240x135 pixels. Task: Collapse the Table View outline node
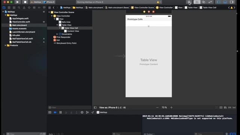coord(57,25)
